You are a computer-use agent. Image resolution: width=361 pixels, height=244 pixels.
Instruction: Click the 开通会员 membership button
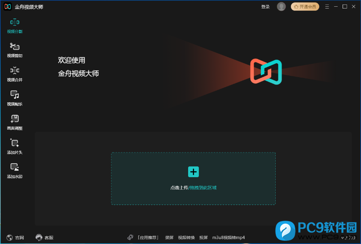305,7
